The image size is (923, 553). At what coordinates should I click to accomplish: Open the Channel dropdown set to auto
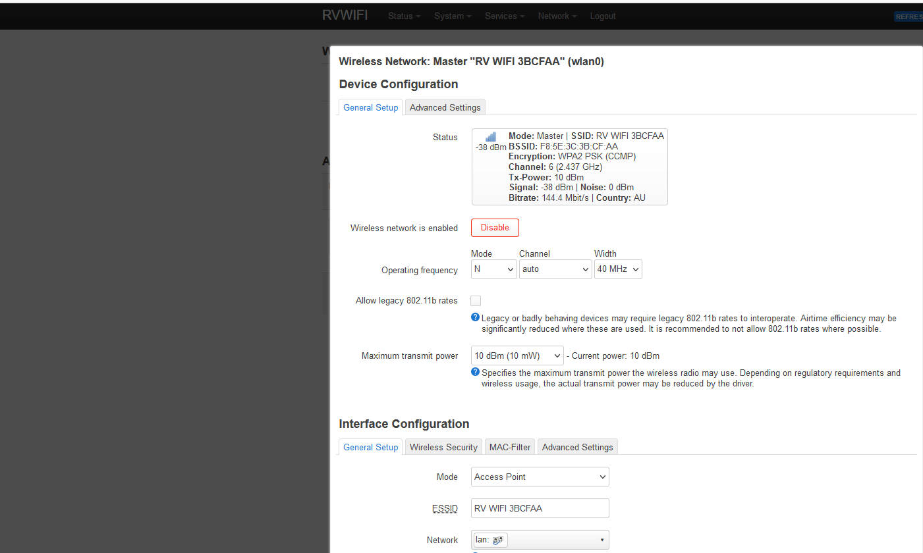(x=555, y=269)
